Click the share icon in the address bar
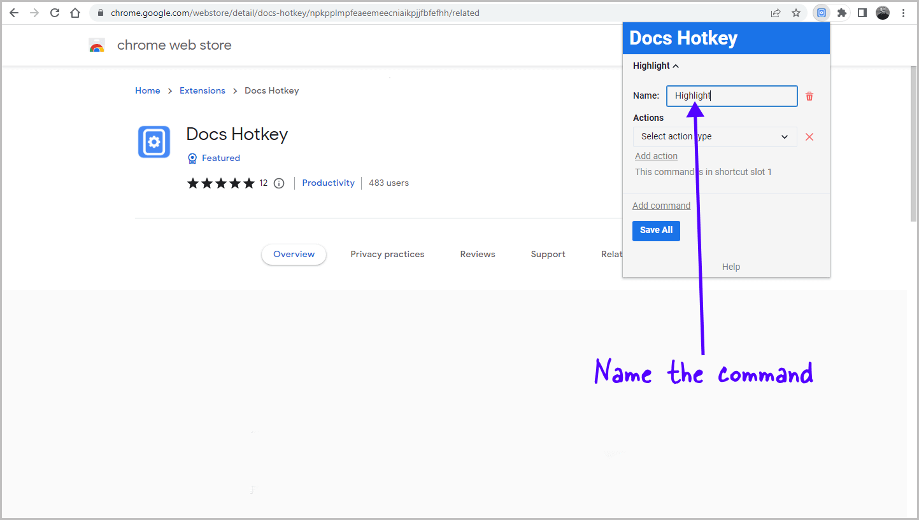The image size is (919, 520). click(775, 12)
